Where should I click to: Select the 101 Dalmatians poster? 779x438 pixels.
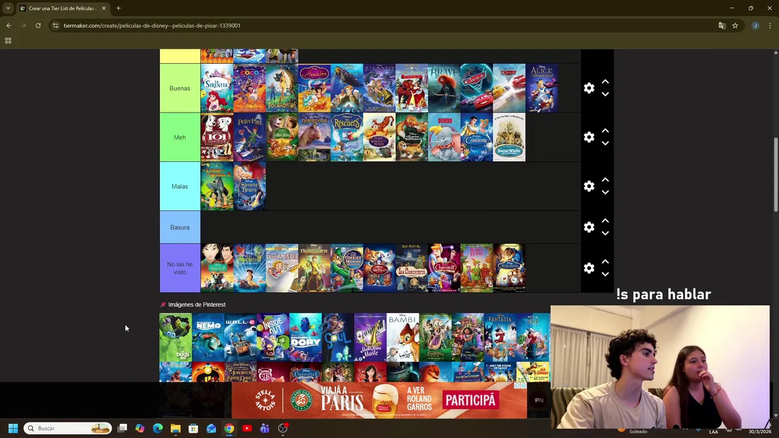(217, 137)
